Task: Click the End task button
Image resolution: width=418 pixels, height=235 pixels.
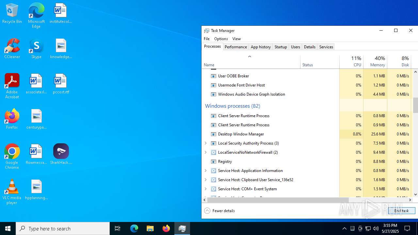Action: (x=402, y=211)
